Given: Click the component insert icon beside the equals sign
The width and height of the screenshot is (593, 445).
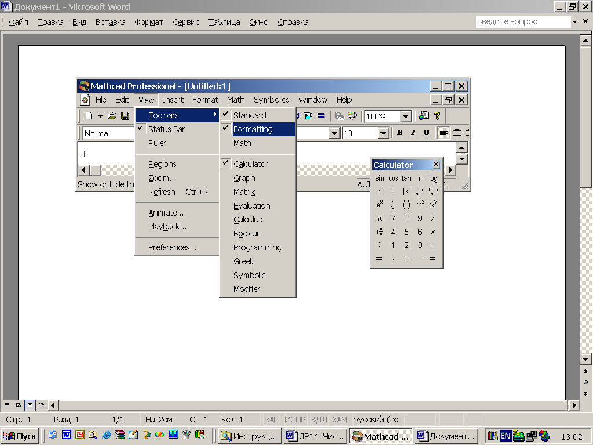Looking at the screenshot, I should (x=308, y=116).
